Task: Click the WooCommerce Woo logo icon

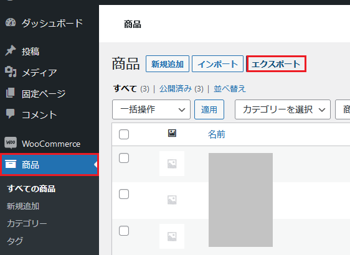Action: [11, 142]
